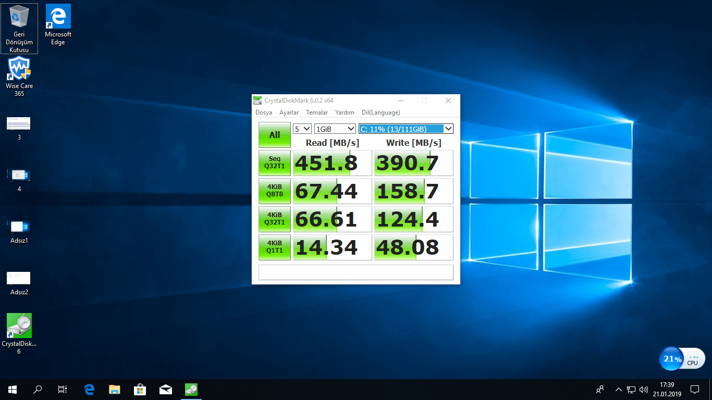This screenshot has width=712, height=400.
Task: Show hidden system tray icons
Action: (619, 389)
